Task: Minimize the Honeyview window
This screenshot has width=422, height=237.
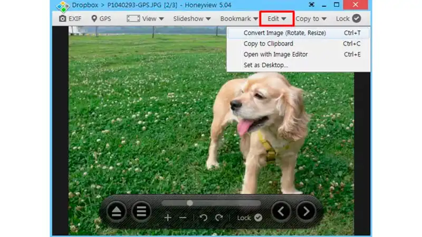Action: (324, 5)
